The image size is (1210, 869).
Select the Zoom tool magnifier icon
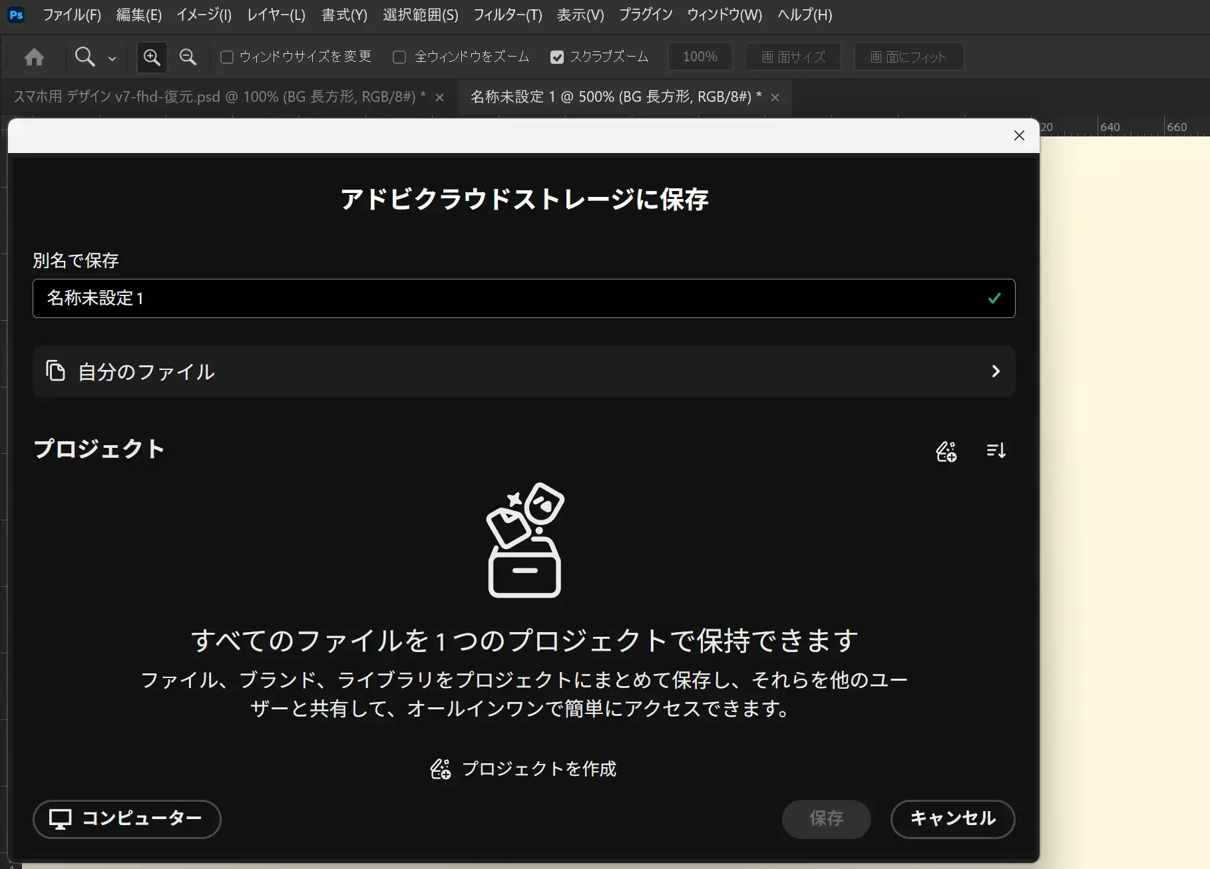pos(85,57)
